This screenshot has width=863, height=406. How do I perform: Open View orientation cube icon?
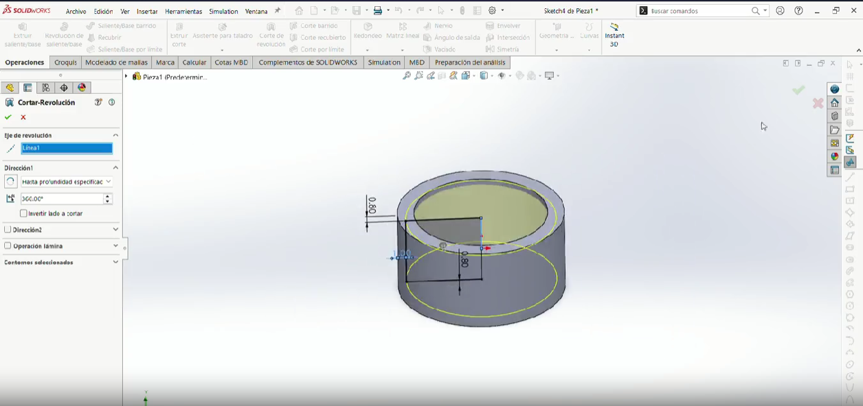[x=466, y=75]
